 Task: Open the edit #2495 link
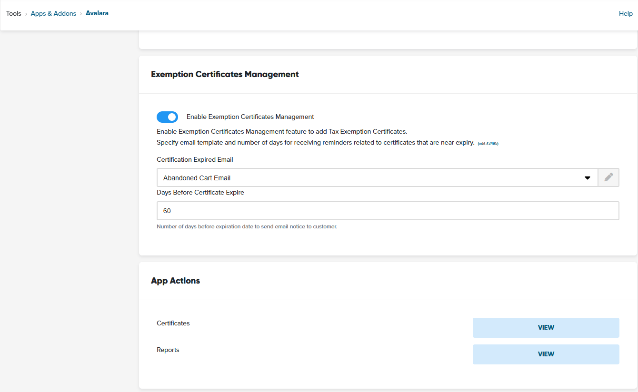(x=488, y=143)
